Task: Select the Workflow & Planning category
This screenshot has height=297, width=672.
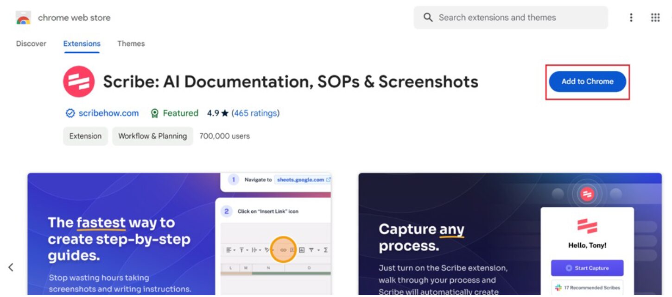Action: tap(152, 136)
